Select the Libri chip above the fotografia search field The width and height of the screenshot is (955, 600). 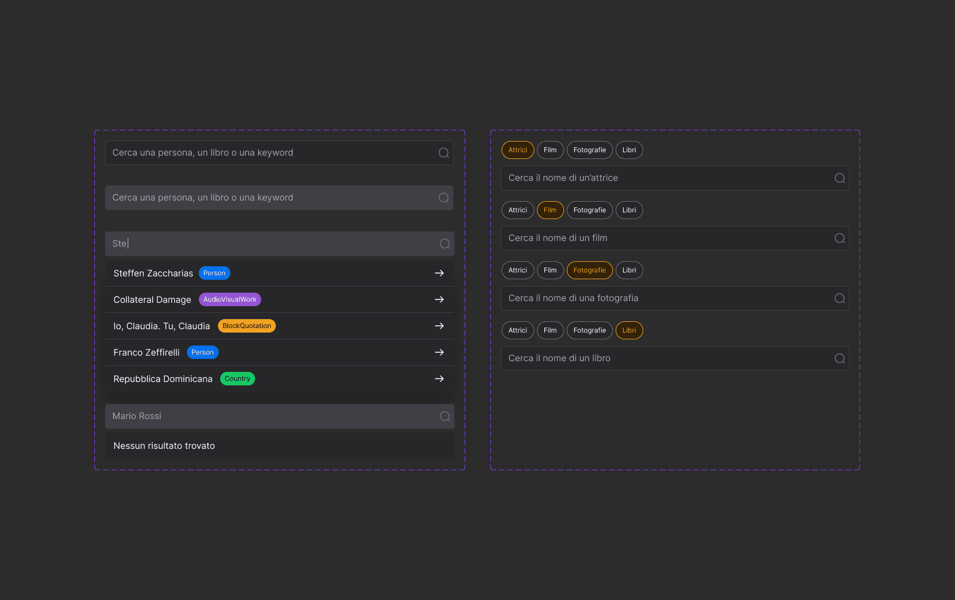click(629, 270)
